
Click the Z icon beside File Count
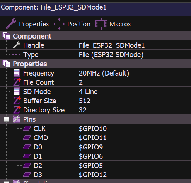(17, 82)
